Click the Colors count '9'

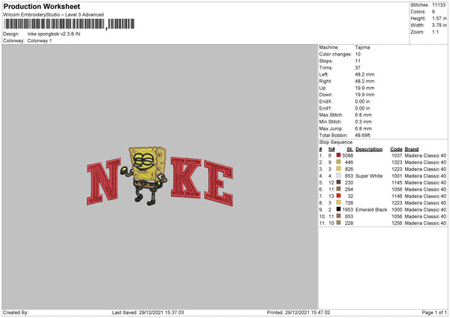tap(433, 12)
